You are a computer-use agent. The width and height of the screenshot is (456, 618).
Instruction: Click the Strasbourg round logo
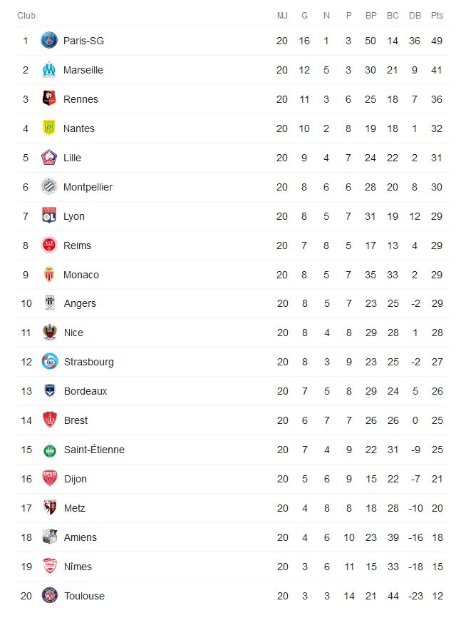50,361
